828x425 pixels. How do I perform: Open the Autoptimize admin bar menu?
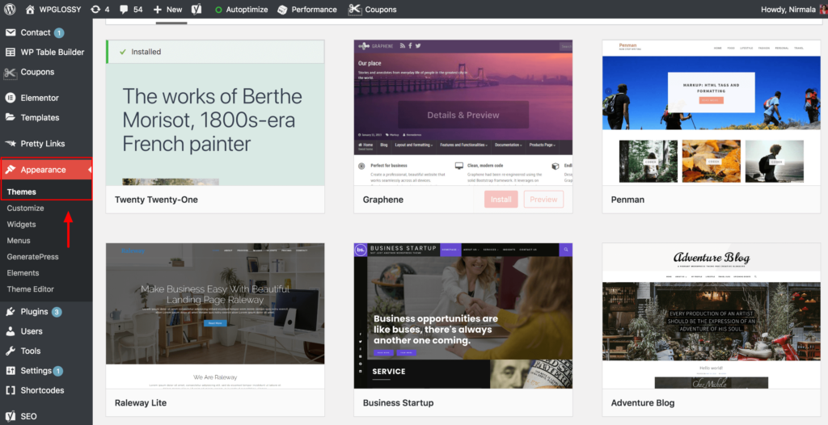(241, 9)
